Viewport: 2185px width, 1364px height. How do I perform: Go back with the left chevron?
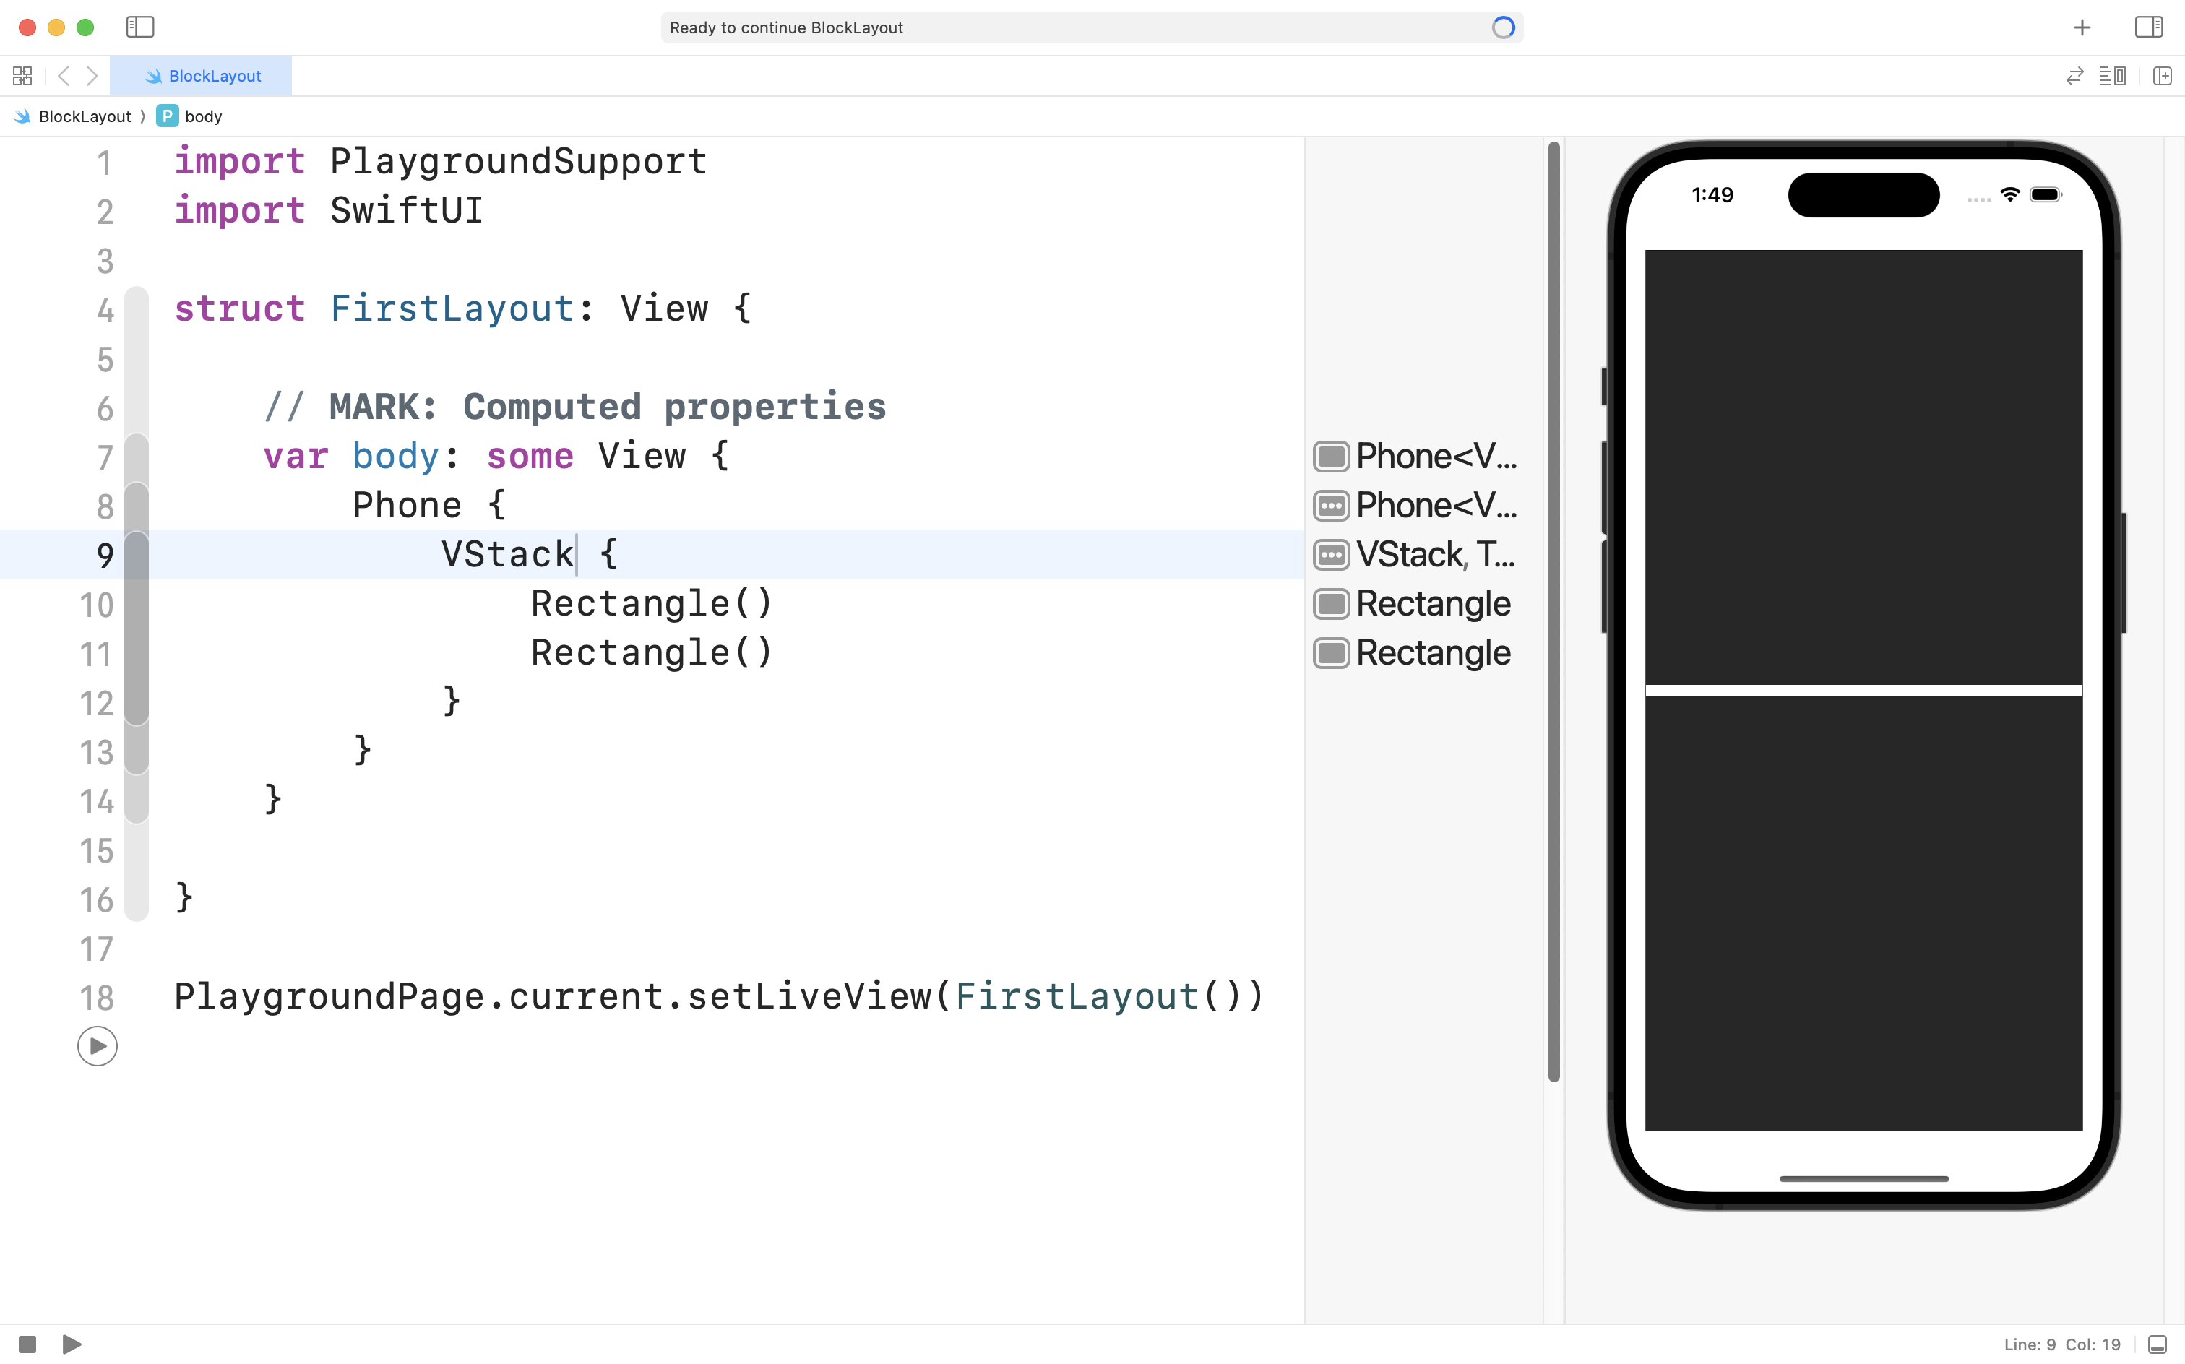(x=63, y=76)
